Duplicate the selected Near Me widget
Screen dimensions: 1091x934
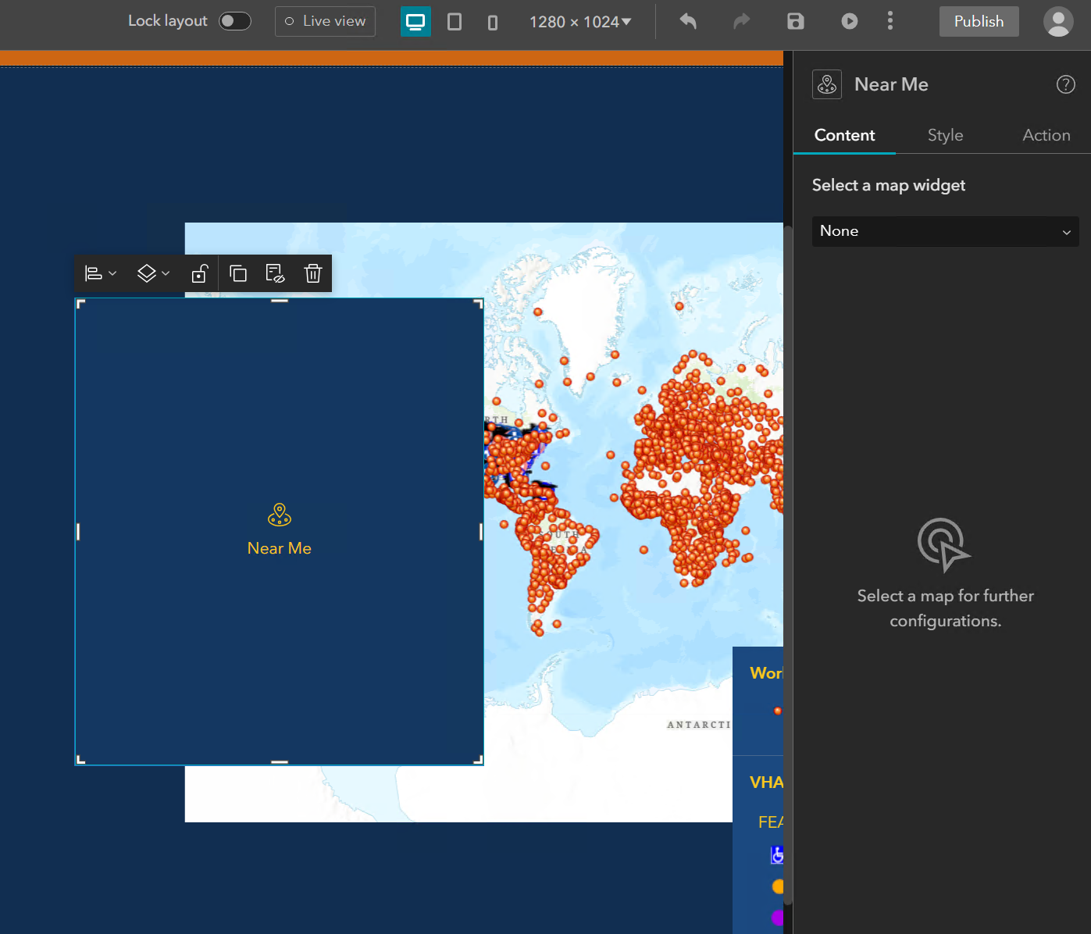click(x=238, y=273)
